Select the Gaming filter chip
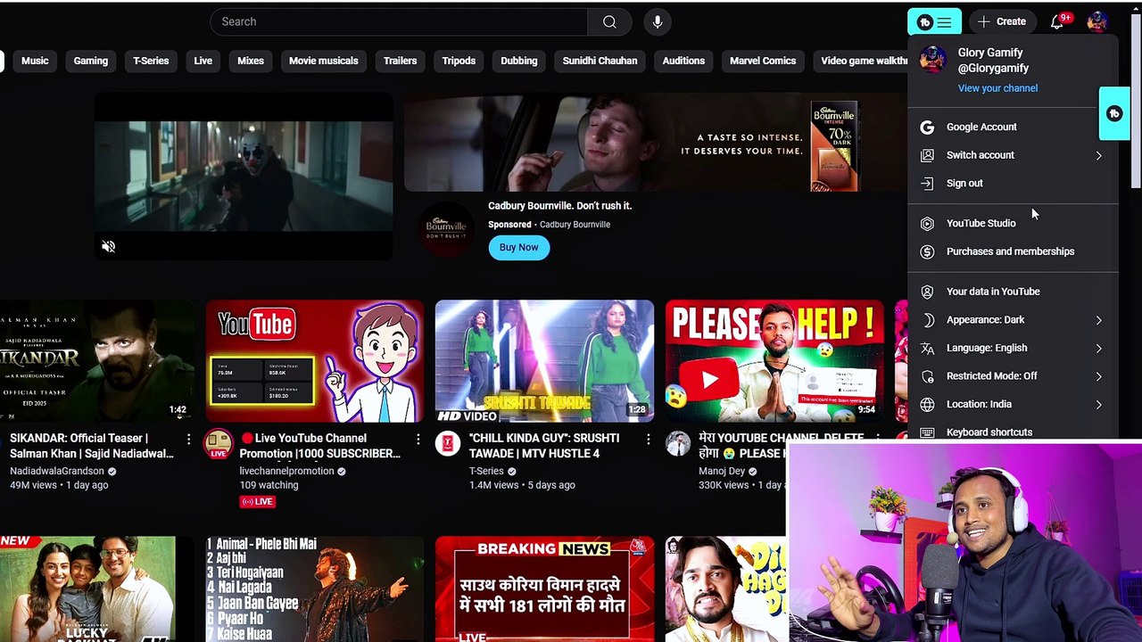 [x=90, y=61]
